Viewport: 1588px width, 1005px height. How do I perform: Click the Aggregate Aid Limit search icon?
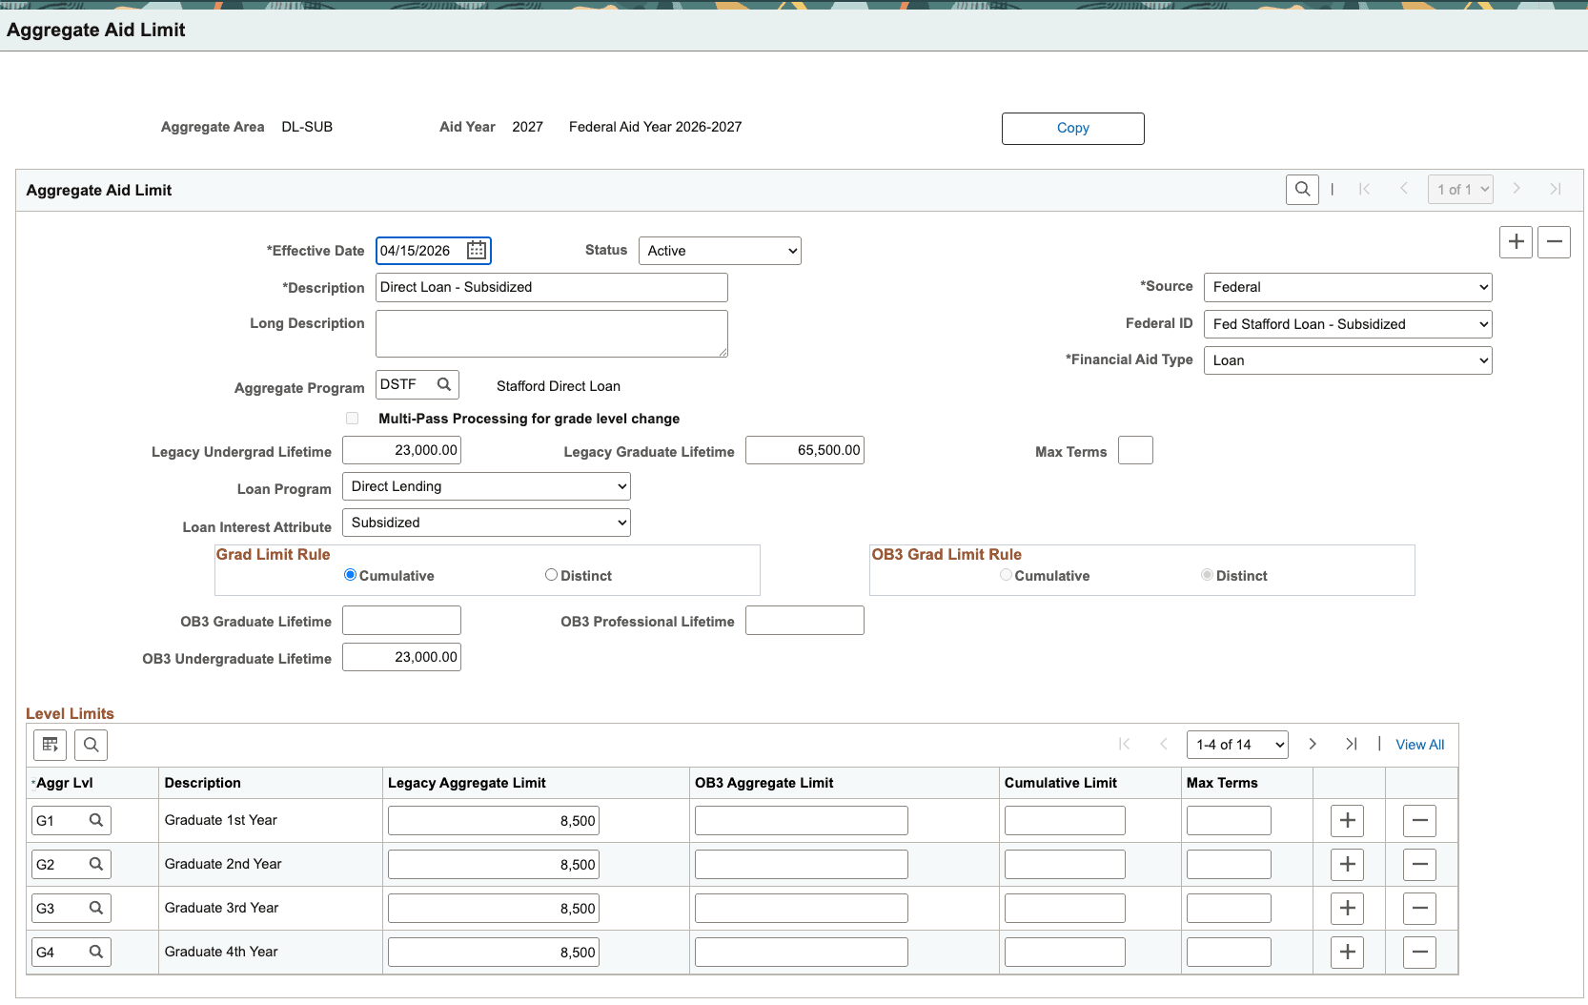click(x=1302, y=190)
